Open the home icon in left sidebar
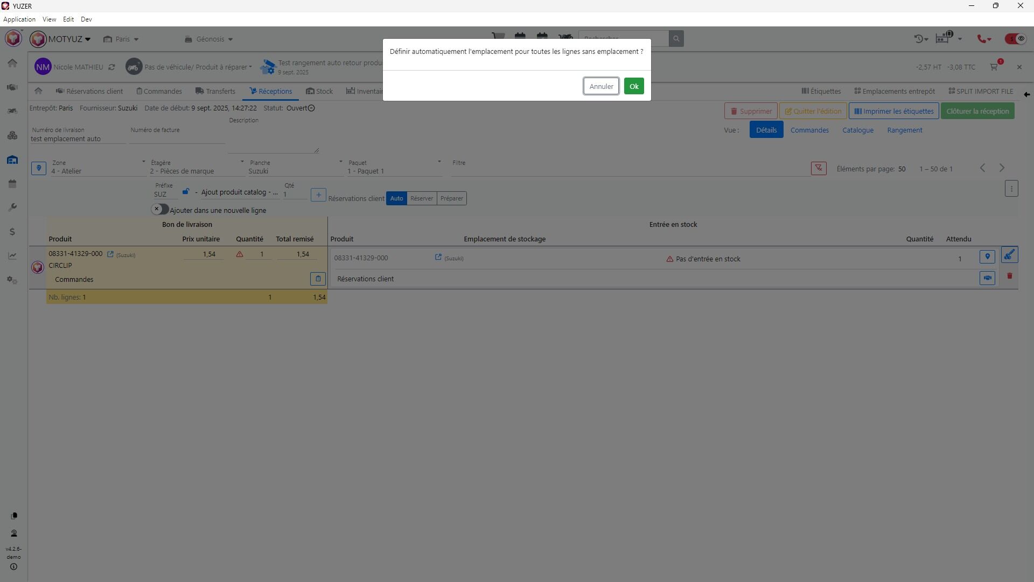This screenshot has width=1034, height=582. point(12,63)
